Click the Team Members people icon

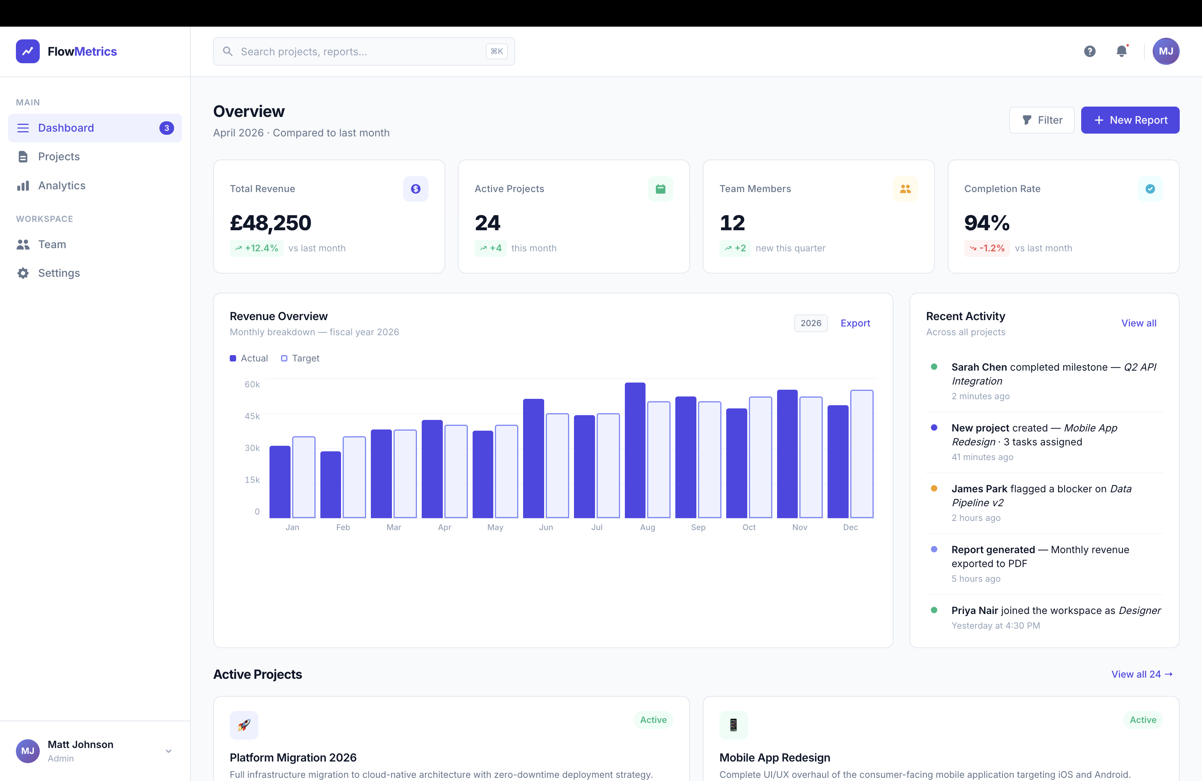[x=905, y=188]
